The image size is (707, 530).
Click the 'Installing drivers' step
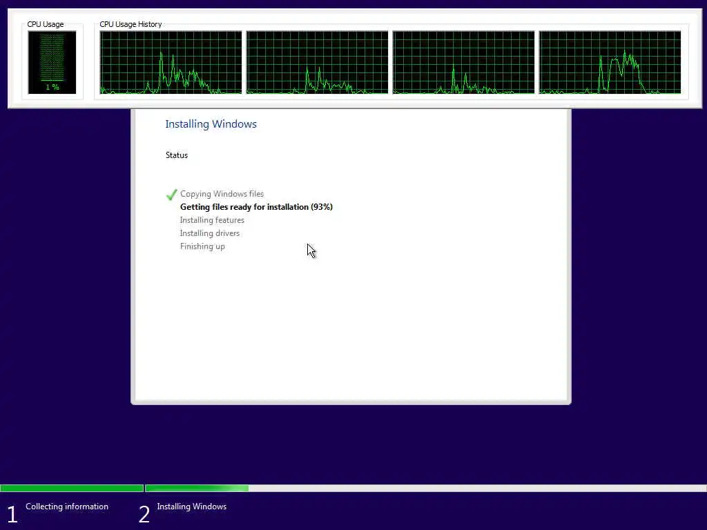pos(210,233)
